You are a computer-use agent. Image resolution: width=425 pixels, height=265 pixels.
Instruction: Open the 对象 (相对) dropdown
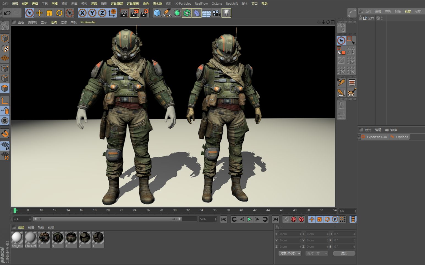pos(290,253)
